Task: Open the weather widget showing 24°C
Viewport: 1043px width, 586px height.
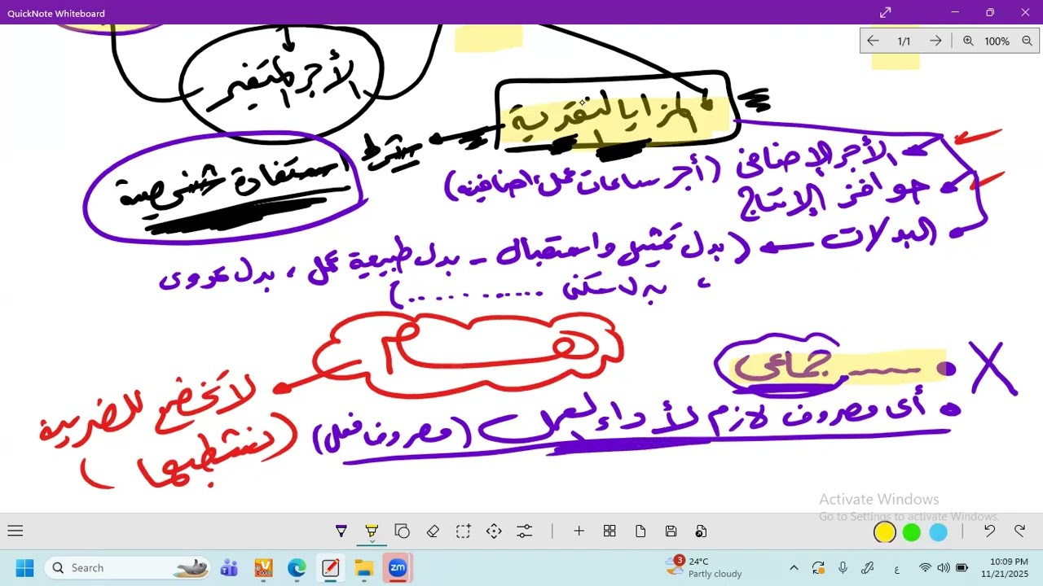Action: 704,567
